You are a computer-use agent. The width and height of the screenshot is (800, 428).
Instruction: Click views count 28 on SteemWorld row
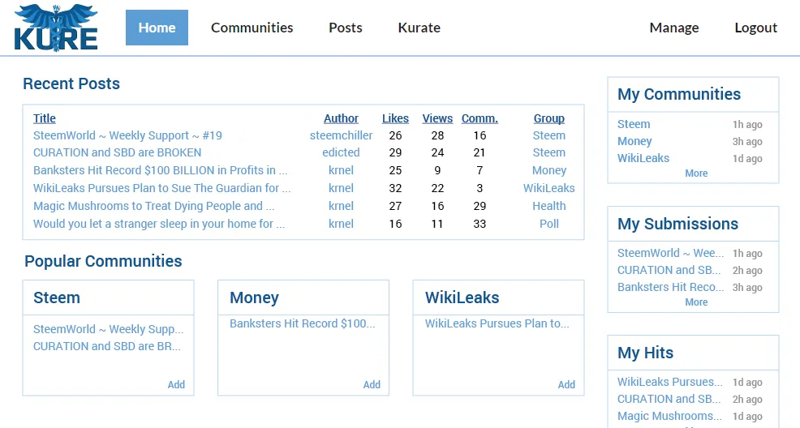click(437, 135)
